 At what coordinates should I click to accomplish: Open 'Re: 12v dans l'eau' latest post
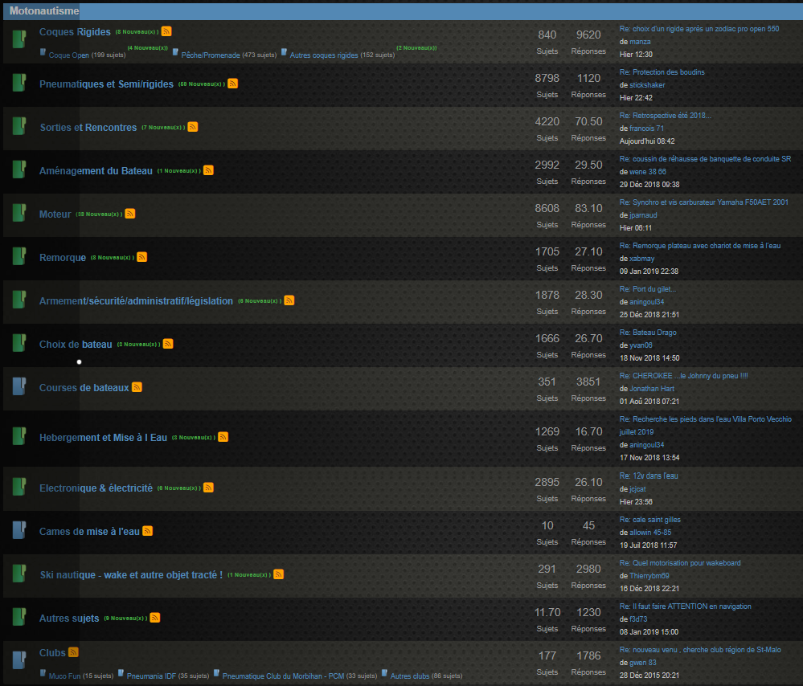point(649,476)
